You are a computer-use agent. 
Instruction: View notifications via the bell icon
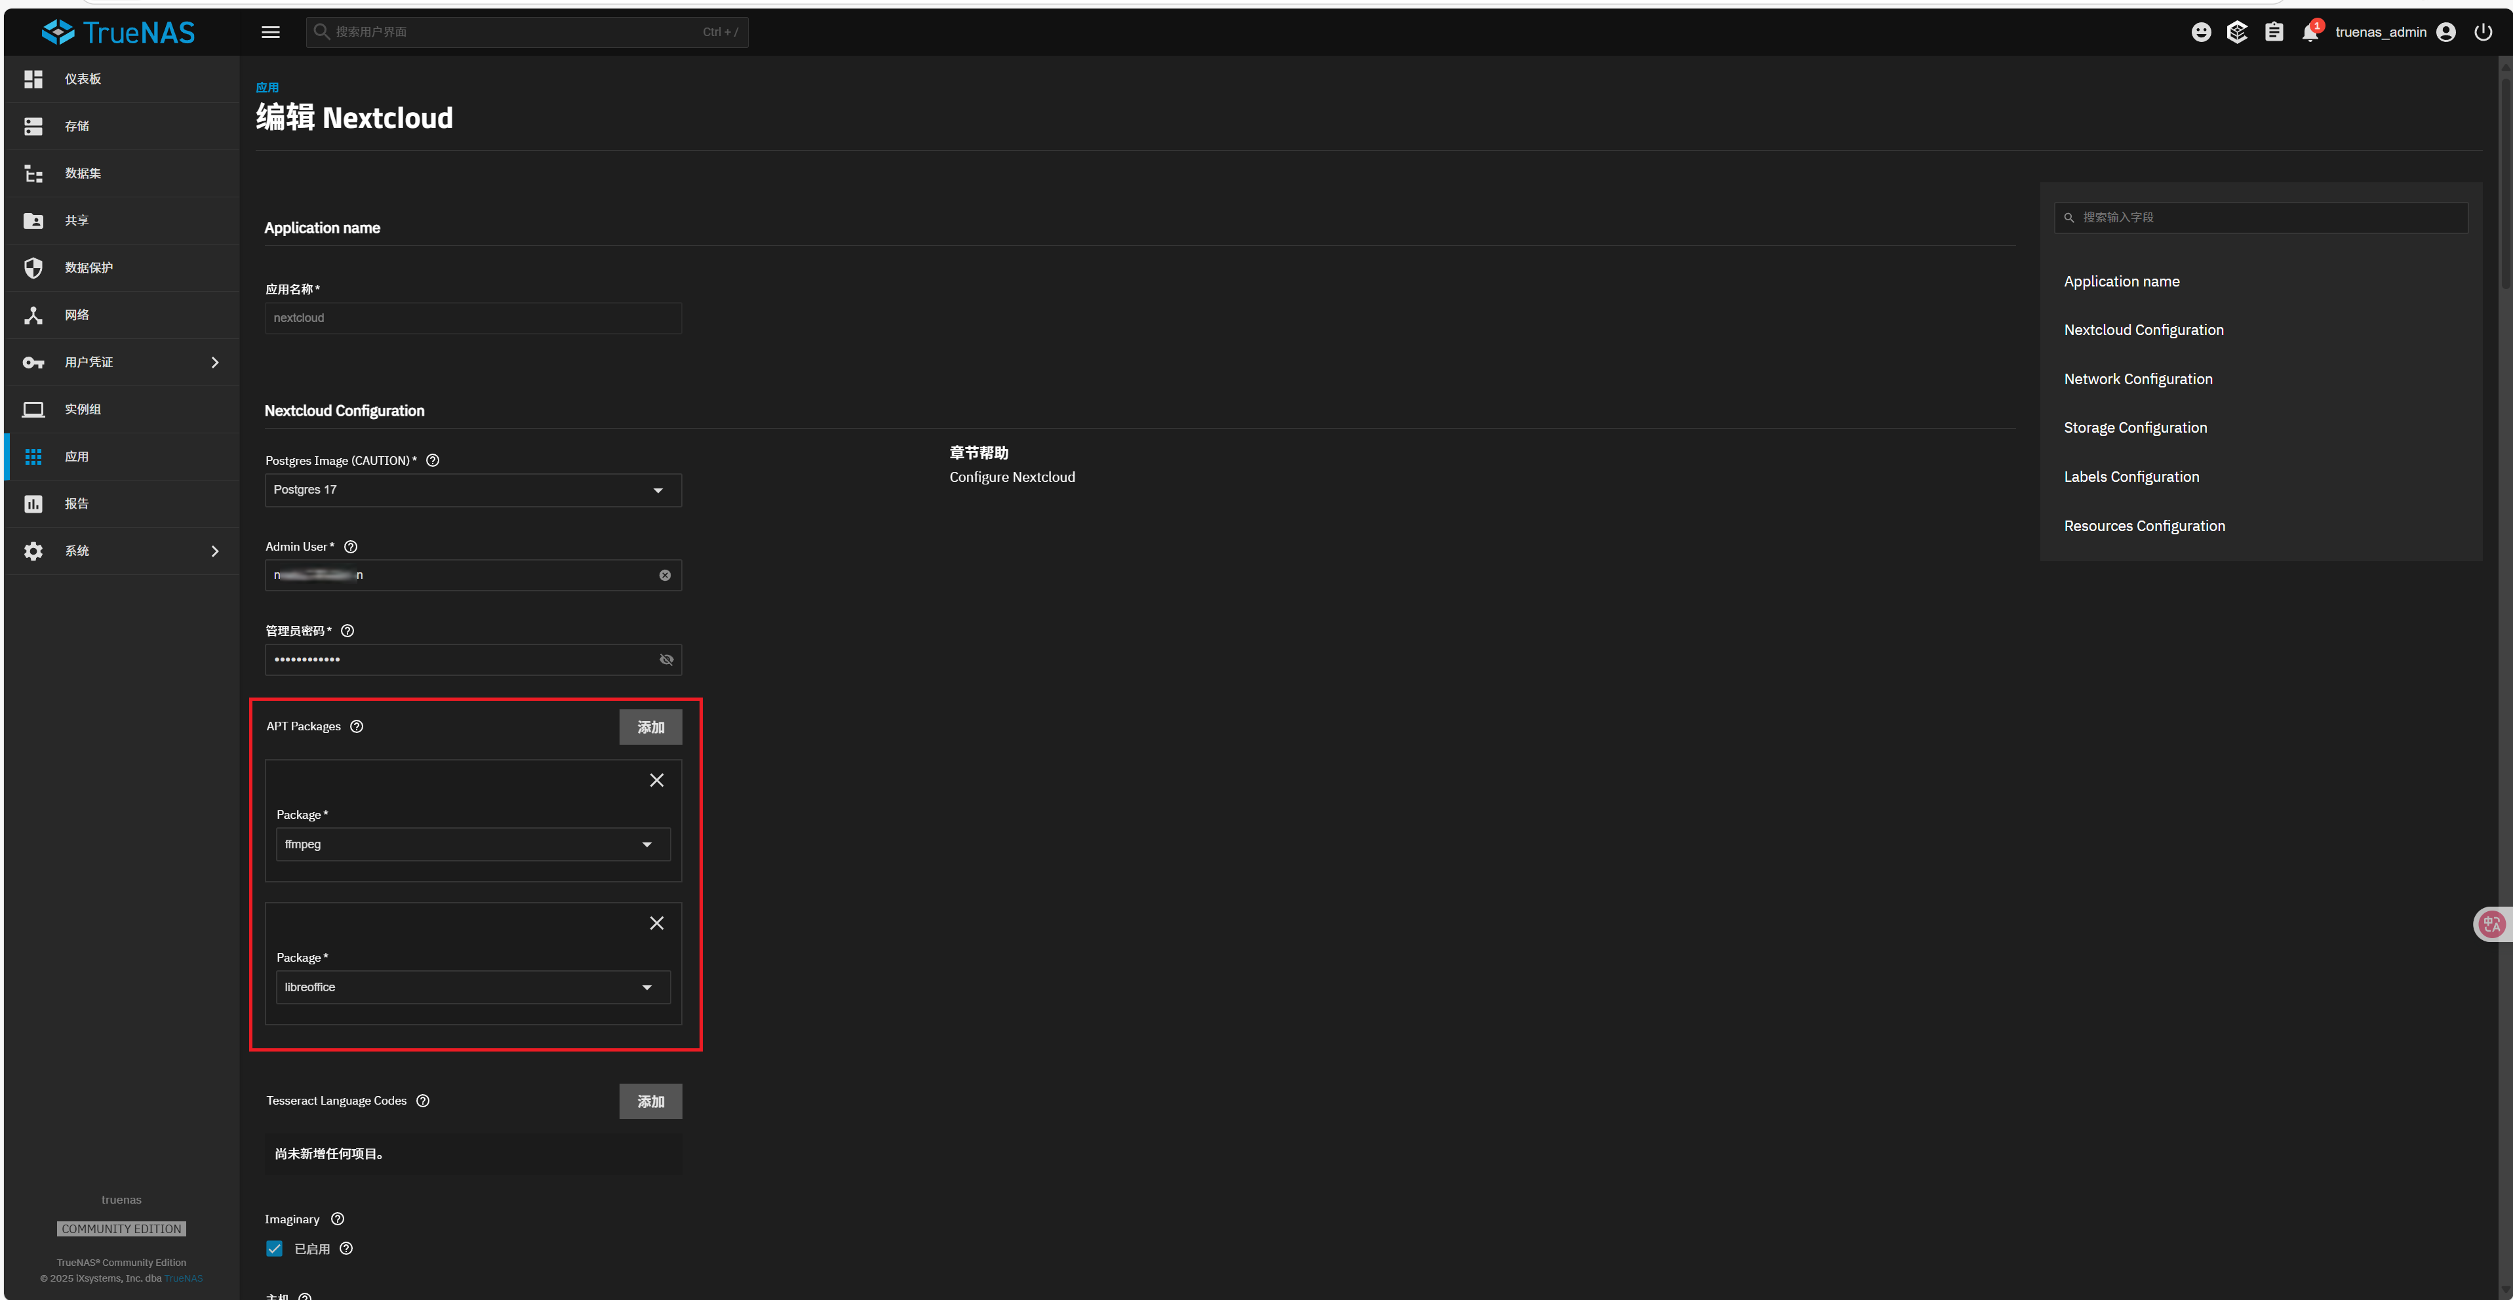pos(2309,31)
